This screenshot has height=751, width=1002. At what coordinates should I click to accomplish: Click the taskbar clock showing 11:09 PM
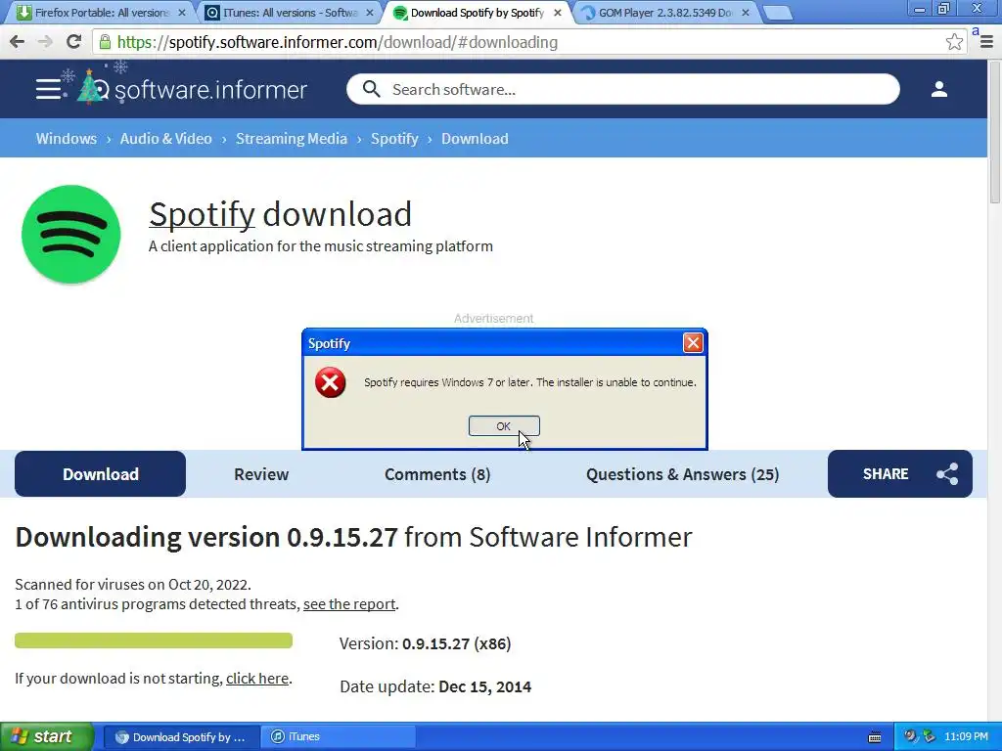[966, 737]
